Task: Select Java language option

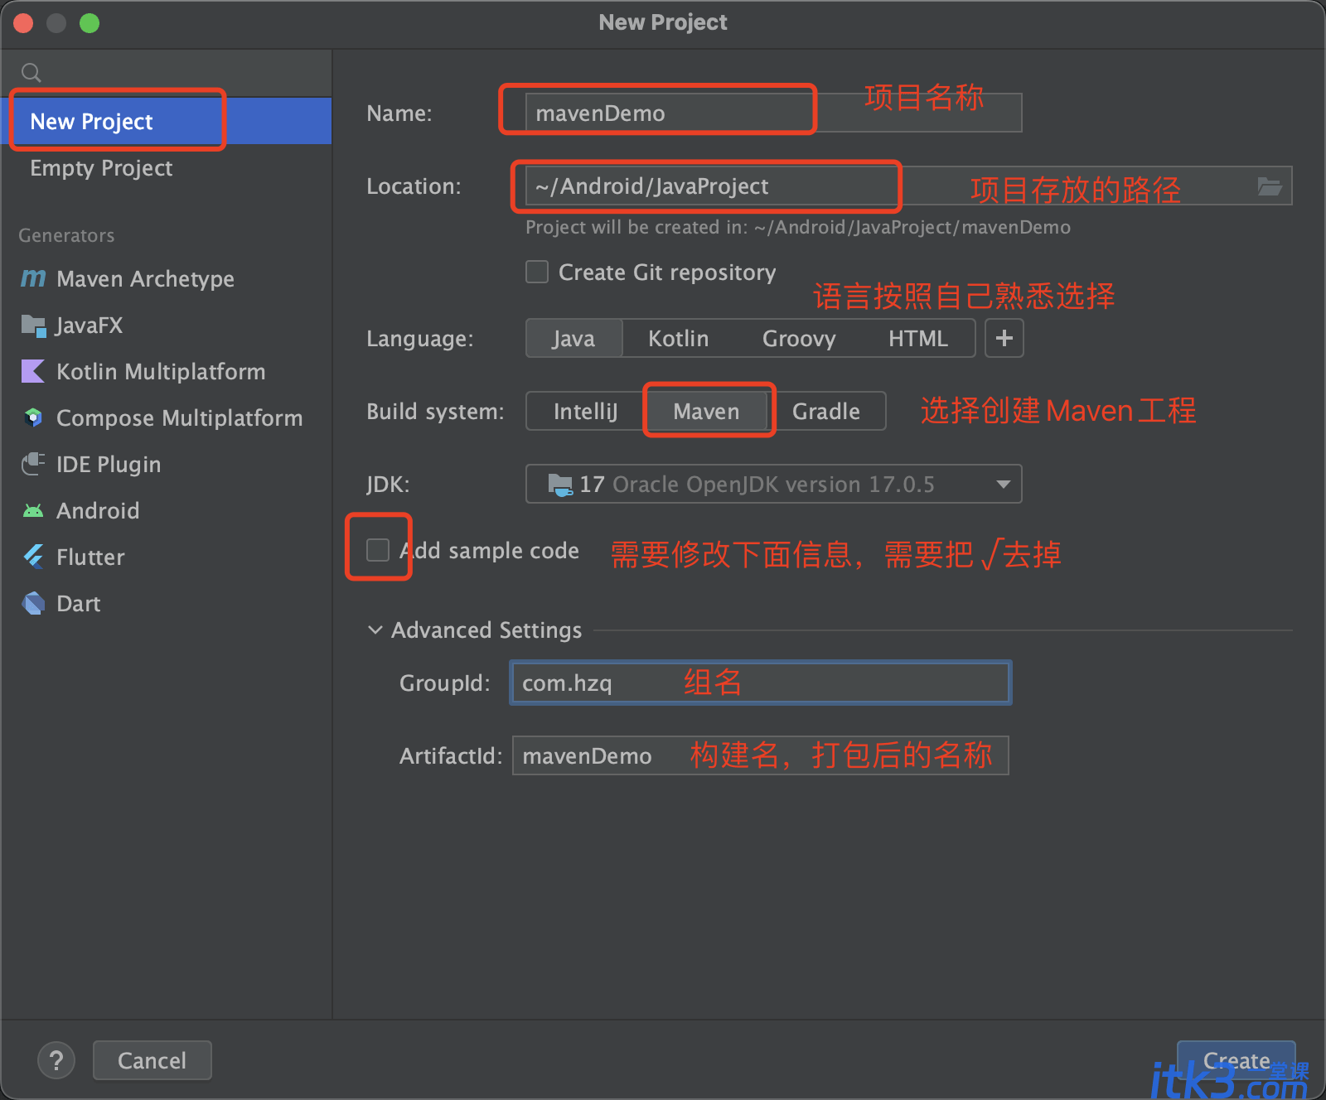Action: tap(573, 338)
